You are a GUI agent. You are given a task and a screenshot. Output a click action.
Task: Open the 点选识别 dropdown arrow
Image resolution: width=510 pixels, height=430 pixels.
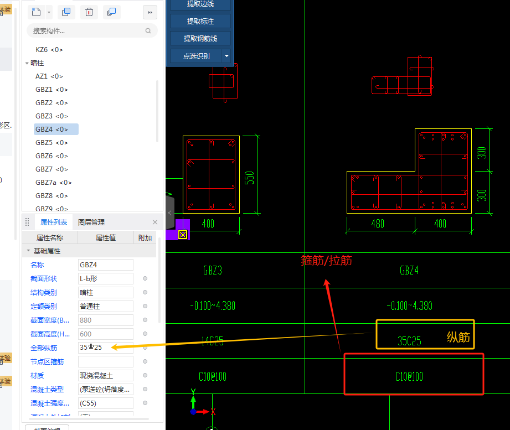click(226, 56)
